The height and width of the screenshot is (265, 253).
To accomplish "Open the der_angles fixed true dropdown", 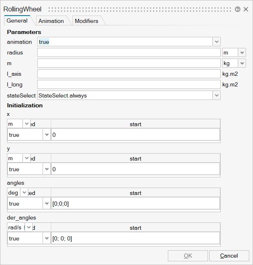I will [46, 238].
